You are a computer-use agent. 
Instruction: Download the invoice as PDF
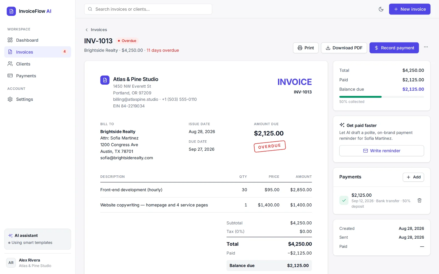click(344, 48)
